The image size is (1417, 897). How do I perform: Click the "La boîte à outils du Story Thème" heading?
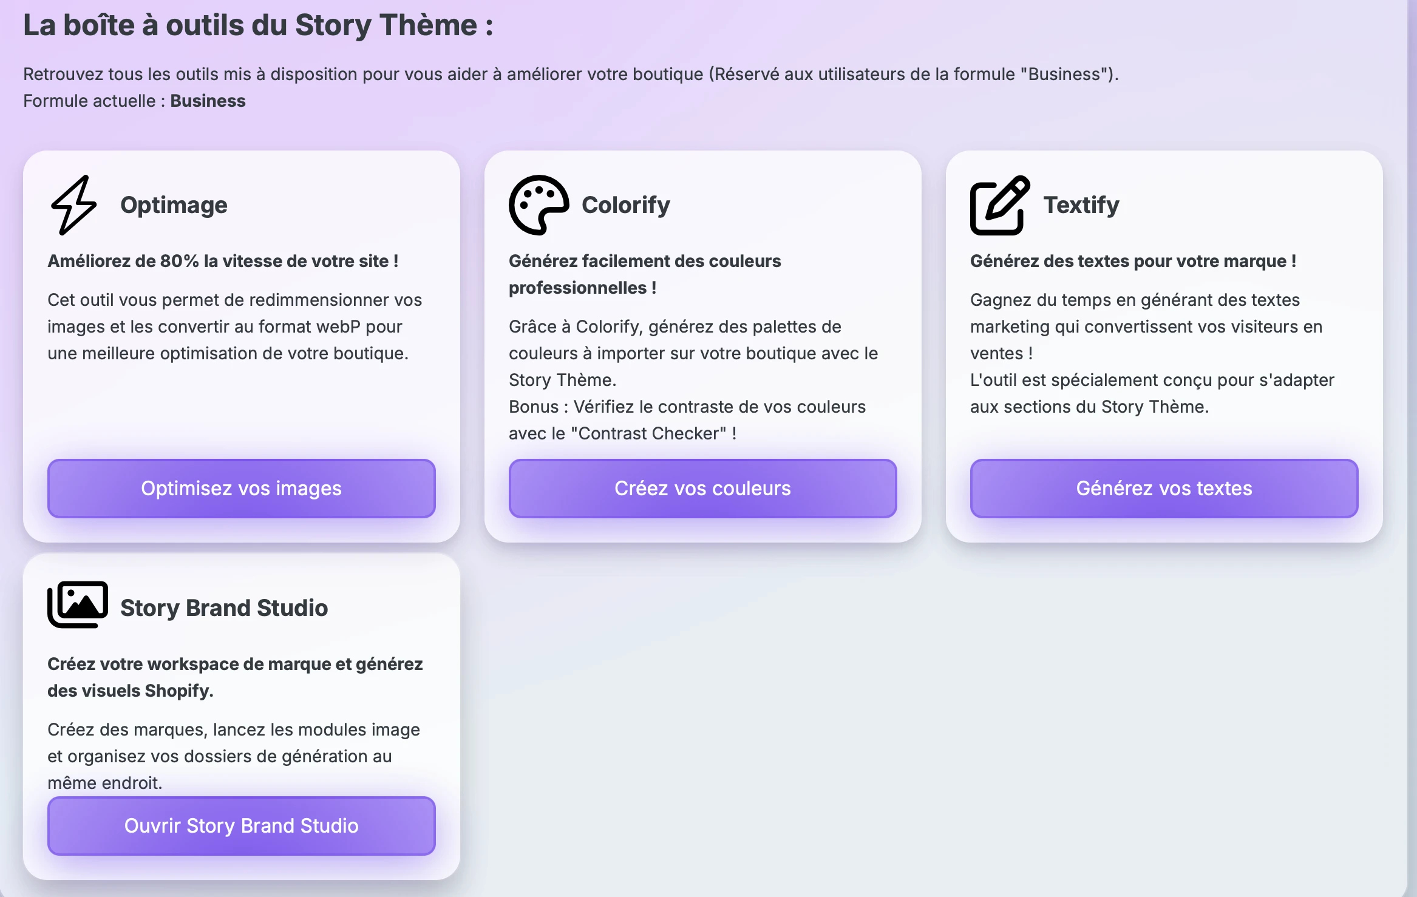tap(258, 25)
